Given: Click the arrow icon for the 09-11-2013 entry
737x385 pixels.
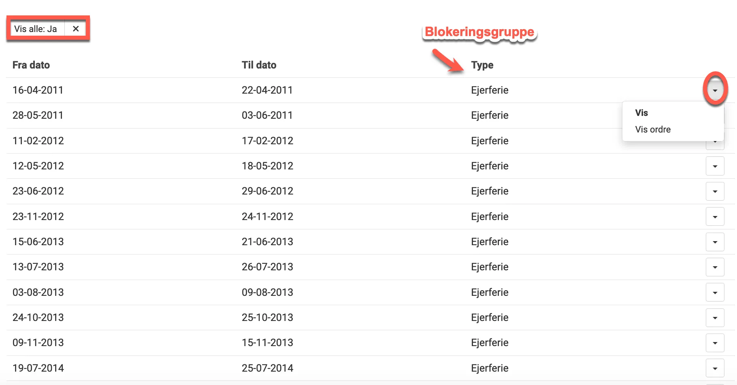Looking at the screenshot, I should pos(715,342).
